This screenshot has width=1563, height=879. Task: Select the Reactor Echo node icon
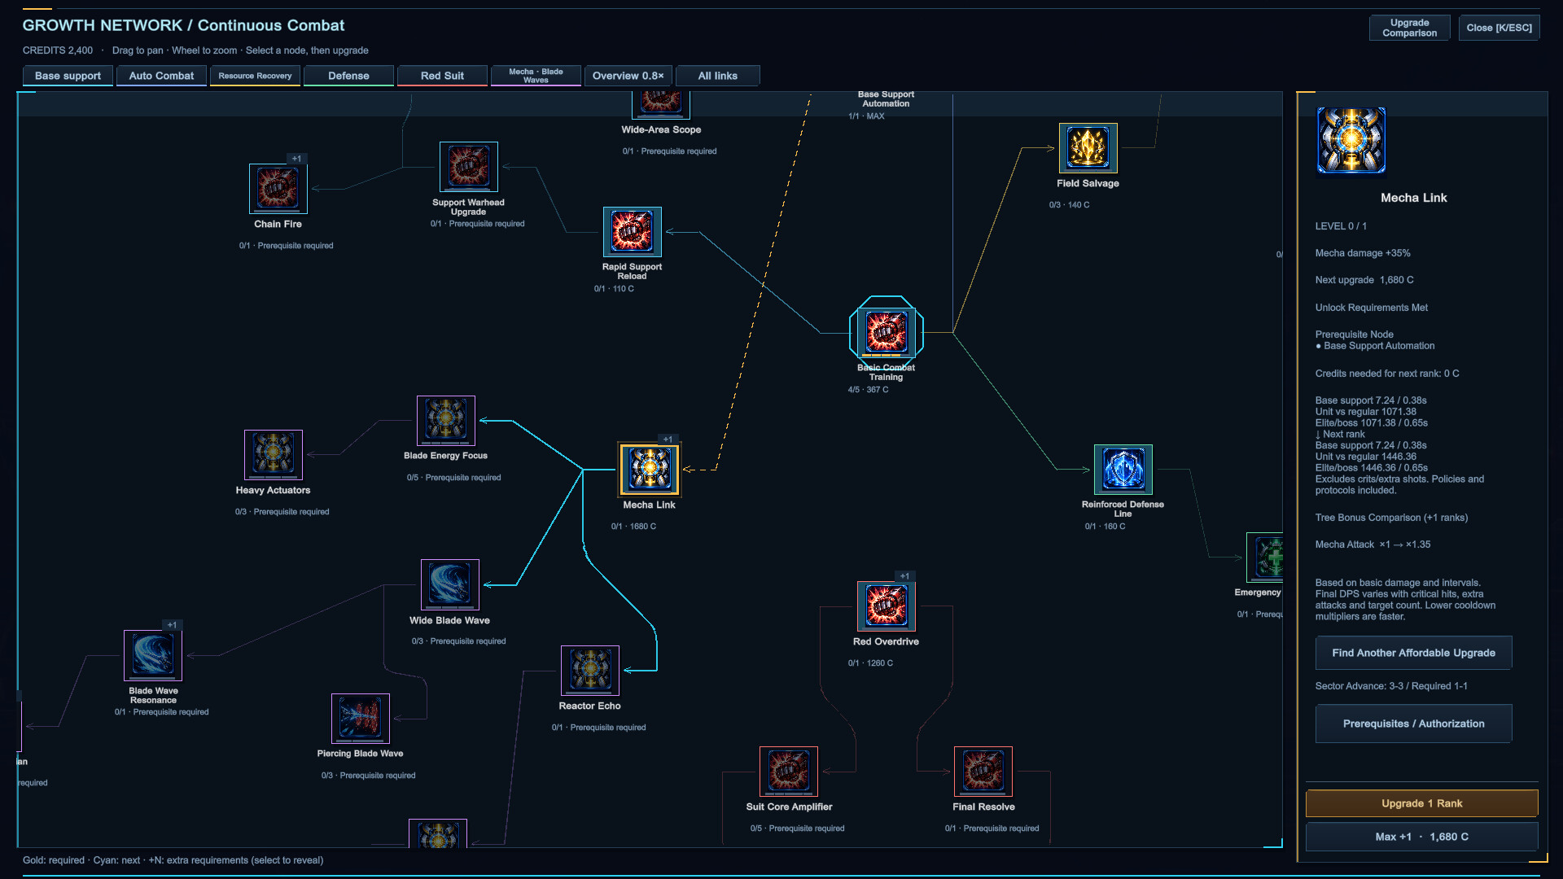click(590, 671)
